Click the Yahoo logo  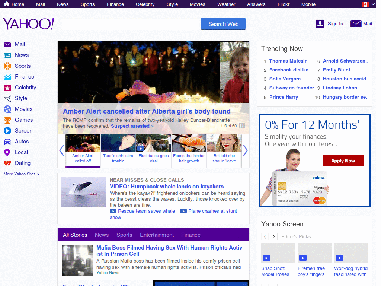28,23
